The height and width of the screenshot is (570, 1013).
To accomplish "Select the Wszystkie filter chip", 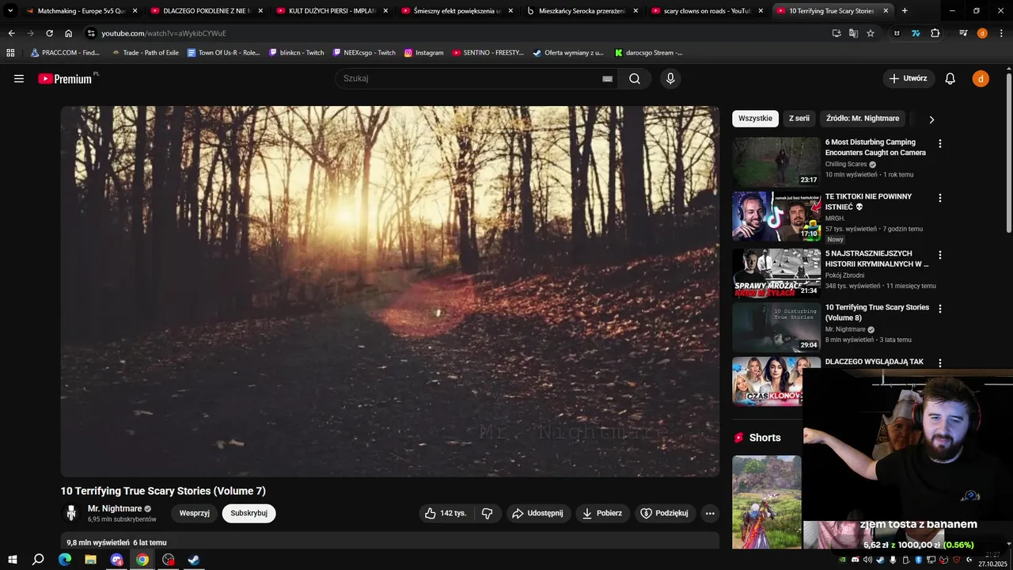I will (x=755, y=118).
